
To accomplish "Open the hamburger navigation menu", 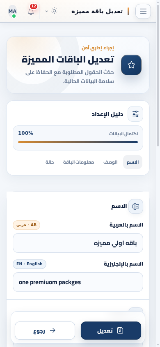I will pyautogui.click(x=143, y=11).
